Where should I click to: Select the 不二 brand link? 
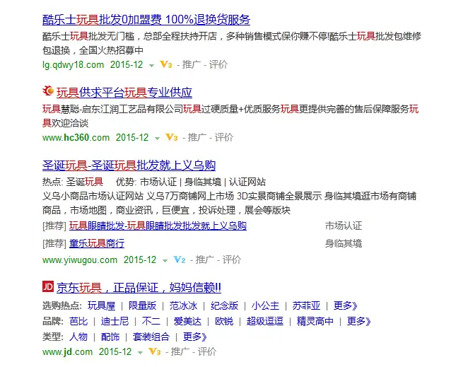point(151,321)
